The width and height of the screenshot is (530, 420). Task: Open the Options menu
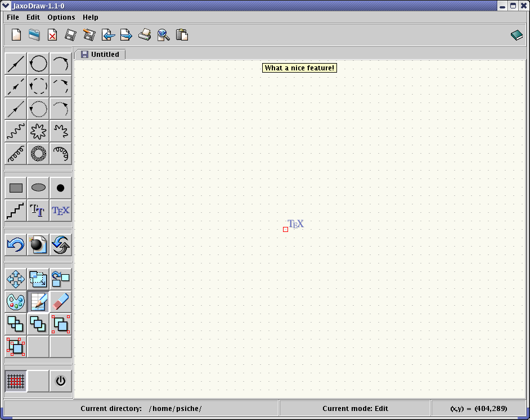pos(61,17)
